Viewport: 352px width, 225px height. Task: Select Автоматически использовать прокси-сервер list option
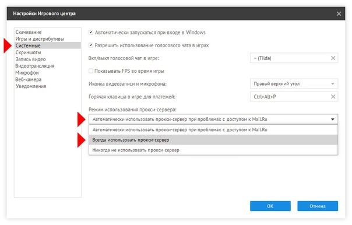(213, 130)
